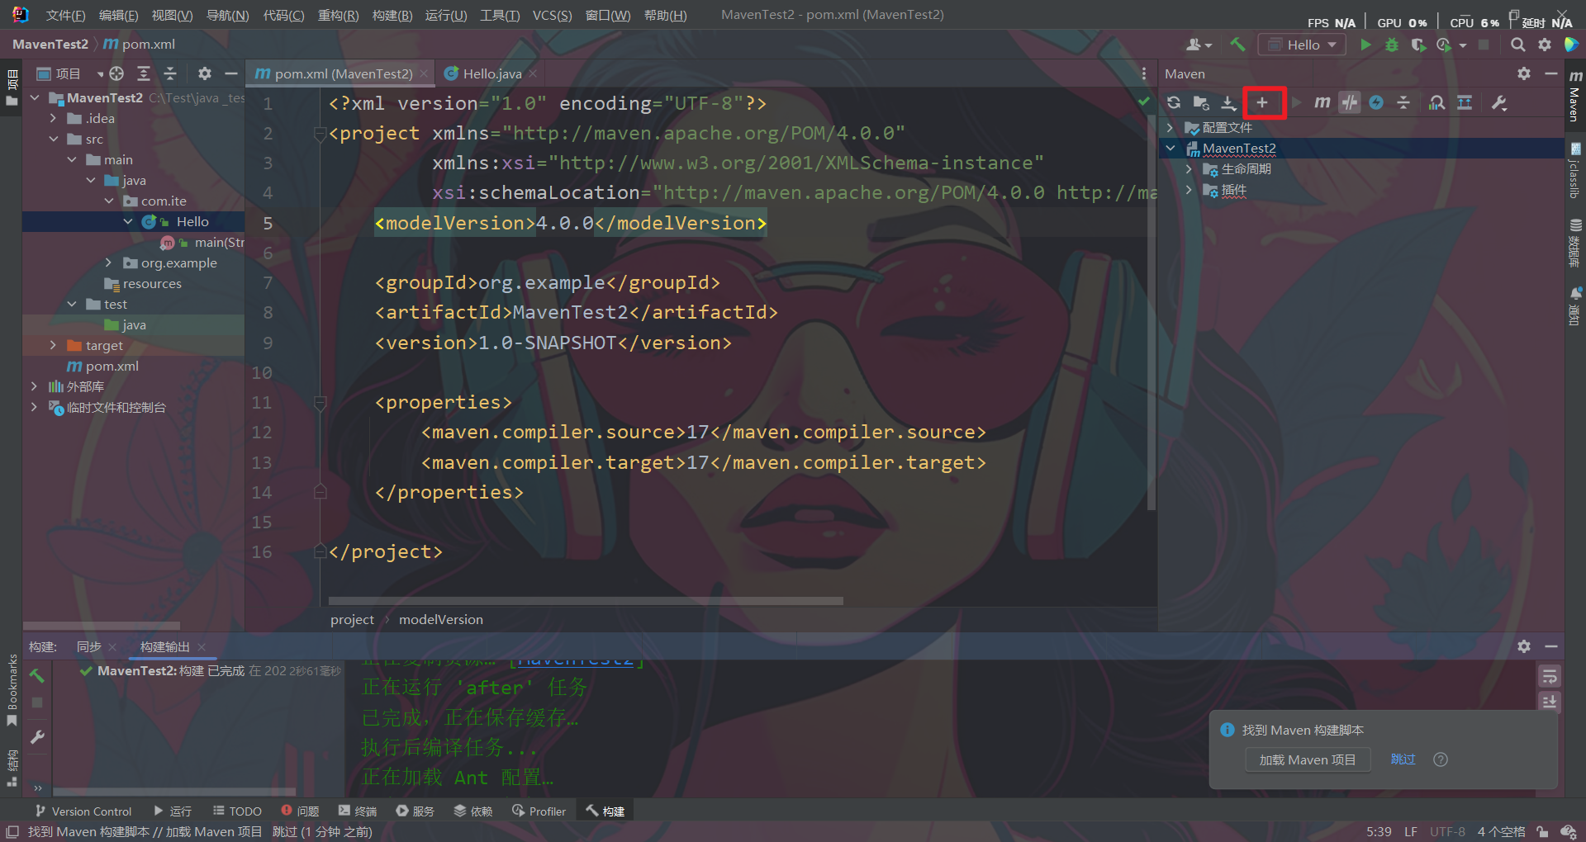
Task: Click modelVersion breadcrumb
Action: [x=441, y=619]
